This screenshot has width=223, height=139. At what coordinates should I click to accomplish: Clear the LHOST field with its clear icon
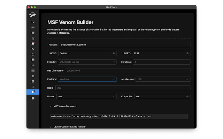pyautogui.click(x=114, y=53)
